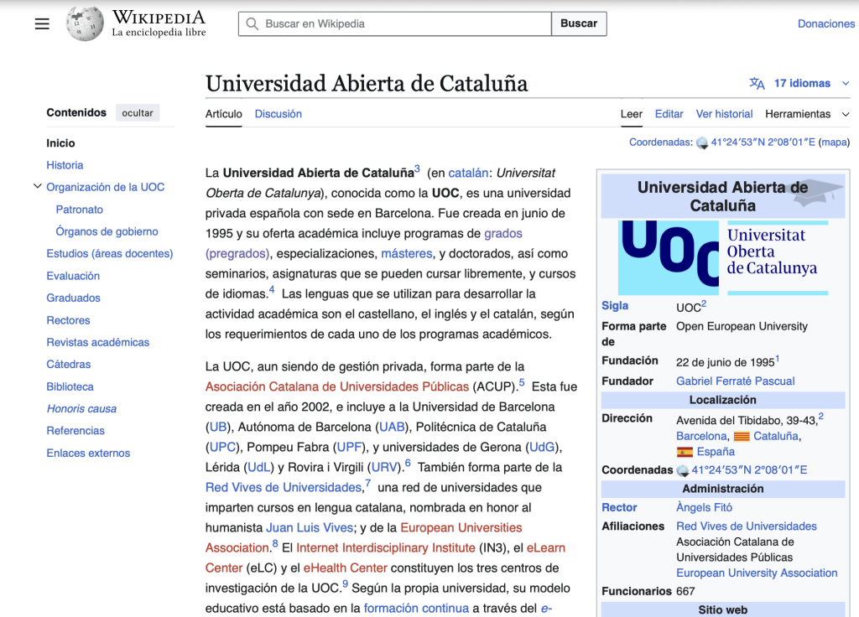The image size is (859, 617).
Task: Open the Internet Interdisciplinary Institute link
Action: 386,548
